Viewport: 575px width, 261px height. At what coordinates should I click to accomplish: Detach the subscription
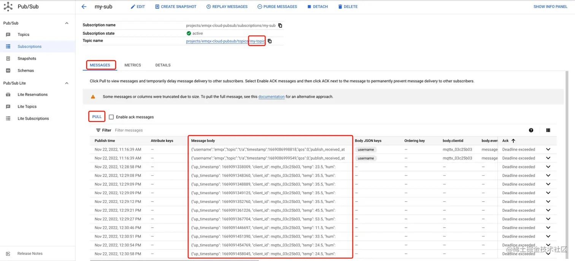pos(318,6)
